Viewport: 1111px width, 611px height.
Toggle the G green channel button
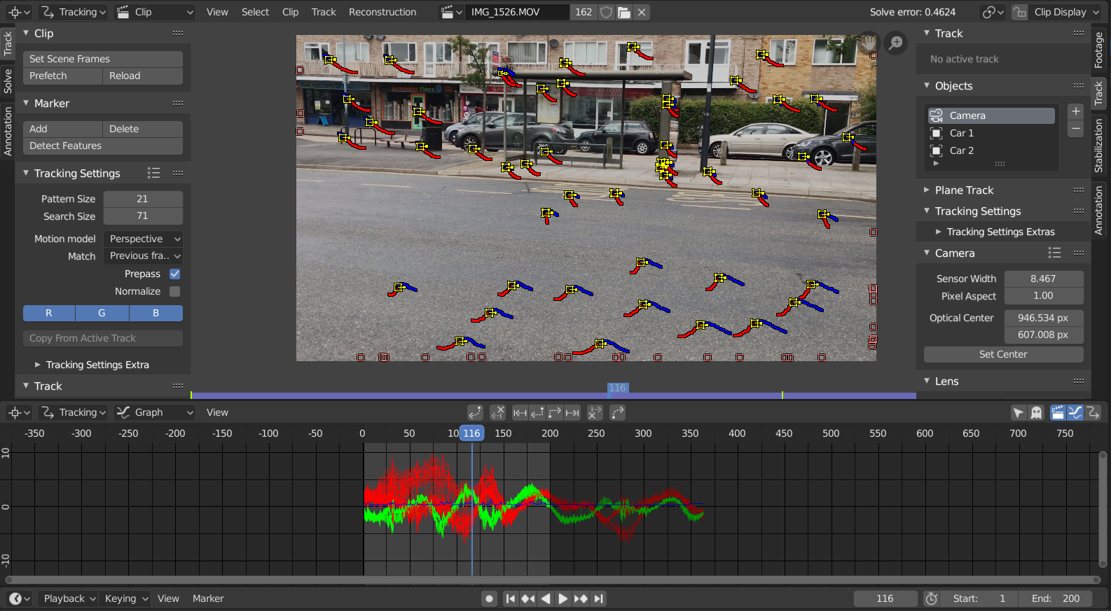(x=102, y=313)
